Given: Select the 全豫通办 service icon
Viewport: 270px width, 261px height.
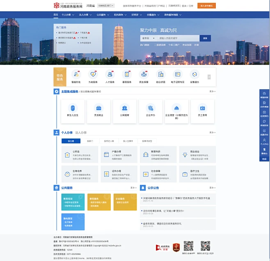Looking at the screenshot, I should [x=194, y=74].
